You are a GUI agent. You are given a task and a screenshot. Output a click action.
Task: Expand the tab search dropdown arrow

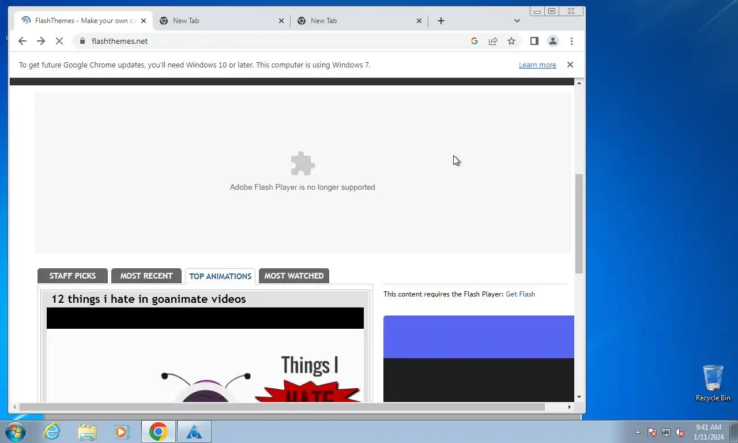pos(517,21)
